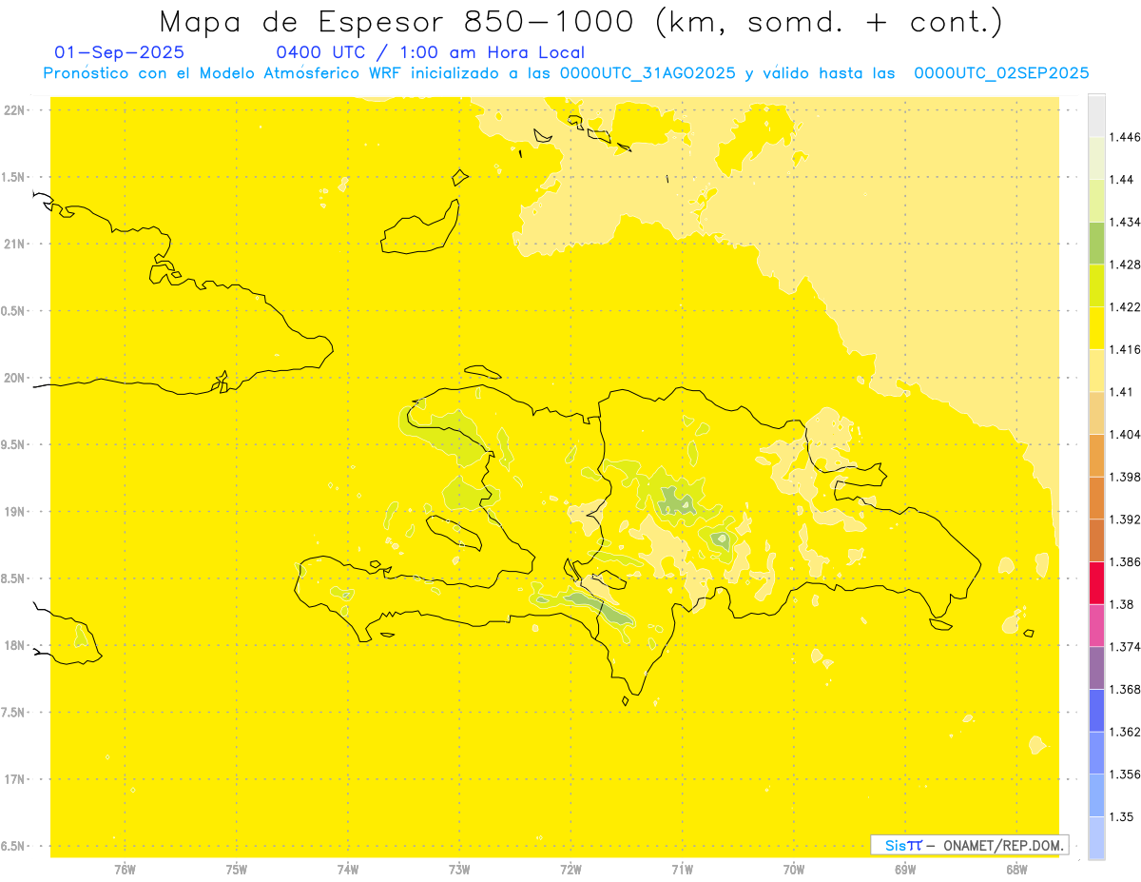Click the legend value "1.392"
The image size is (1141, 882).
coord(1124,519)
